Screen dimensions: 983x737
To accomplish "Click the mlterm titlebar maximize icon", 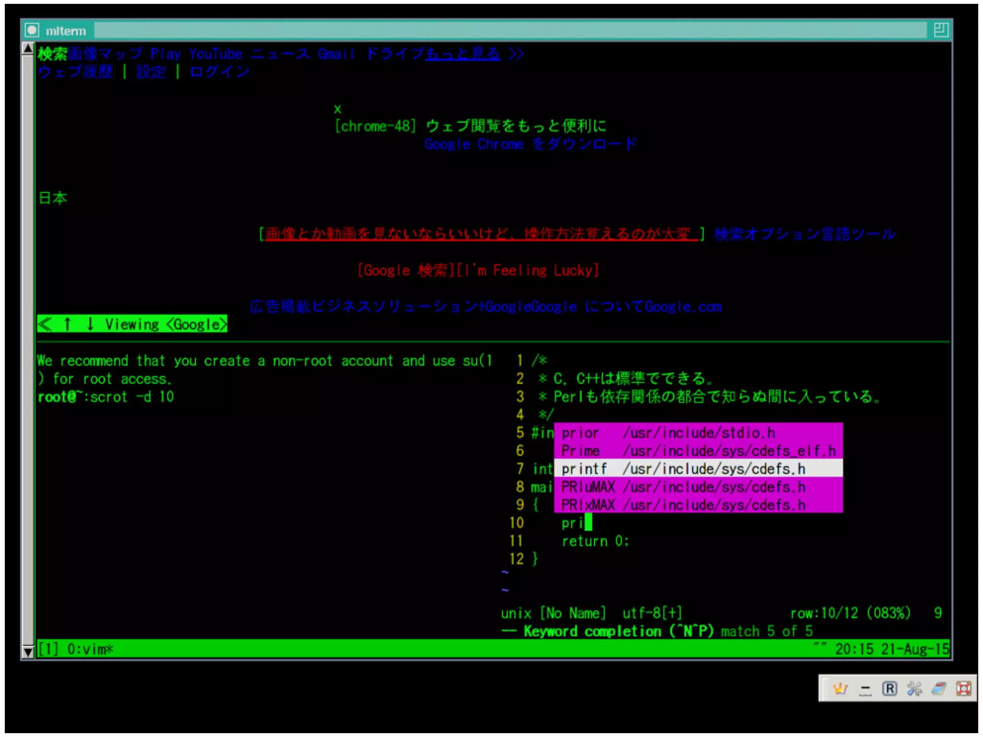I will pyautogui.click(x=940, y=30).
